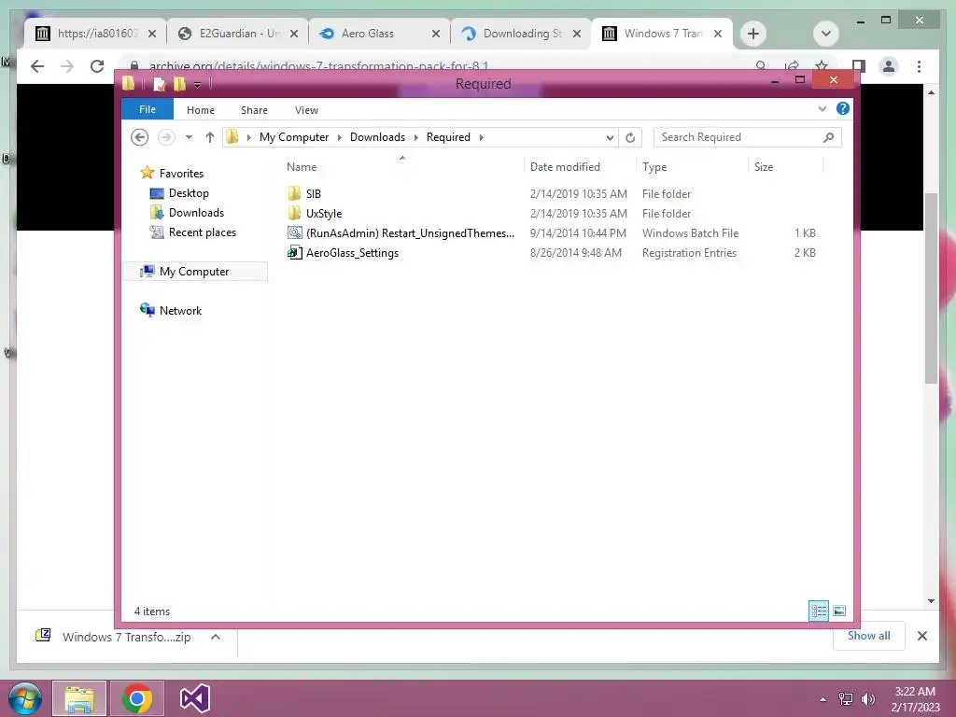Switch to the Aero Glass Chrome tab
Viewport: 956px width, 717px height.
click(378, 34)
